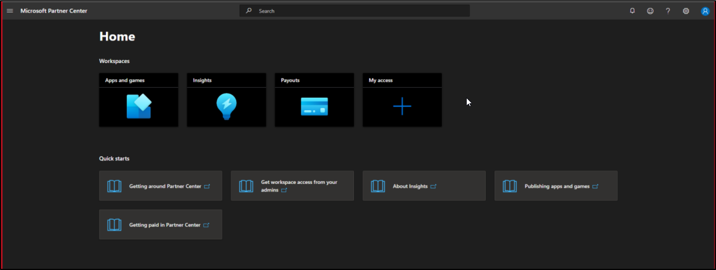This screenshot has width=716, height=270.
Task: Open the settings gear icon
Action: click(x=686, y=11)
